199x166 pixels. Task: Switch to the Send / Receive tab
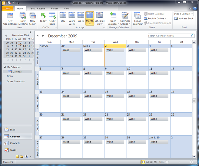pos(37,9)
